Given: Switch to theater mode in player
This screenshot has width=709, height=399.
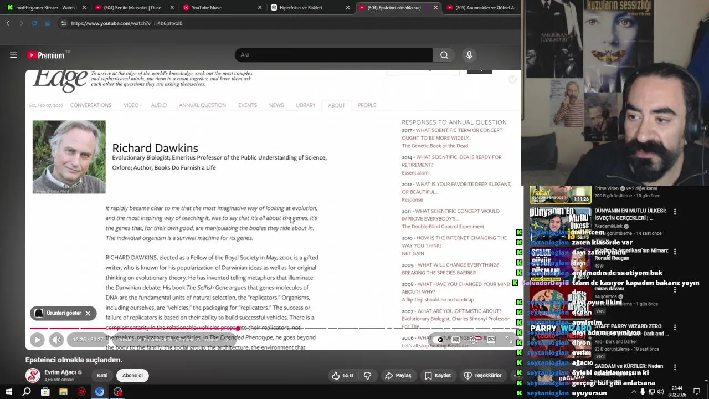Looking at the screenshot, I should tap(491, 340).
